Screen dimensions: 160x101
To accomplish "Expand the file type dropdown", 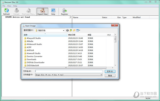I will 101,75.
